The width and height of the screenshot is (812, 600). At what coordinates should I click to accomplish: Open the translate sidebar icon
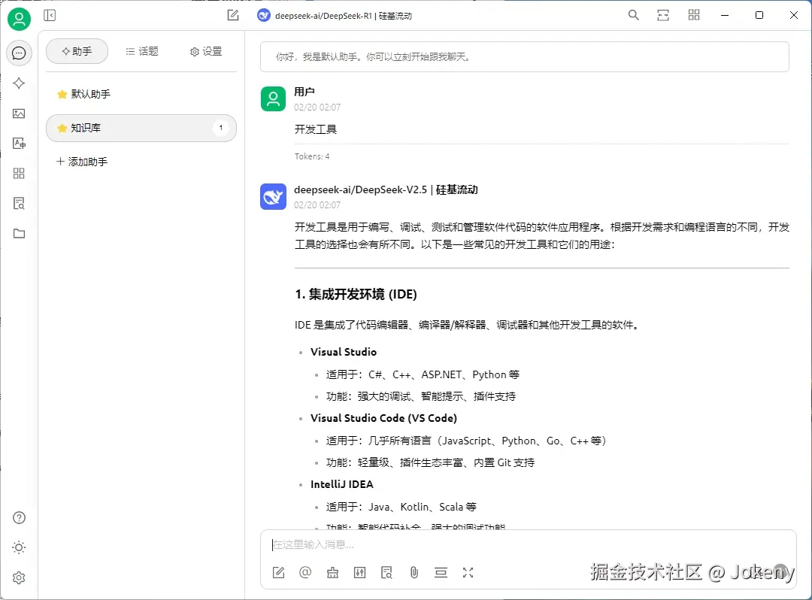[19, 144]
